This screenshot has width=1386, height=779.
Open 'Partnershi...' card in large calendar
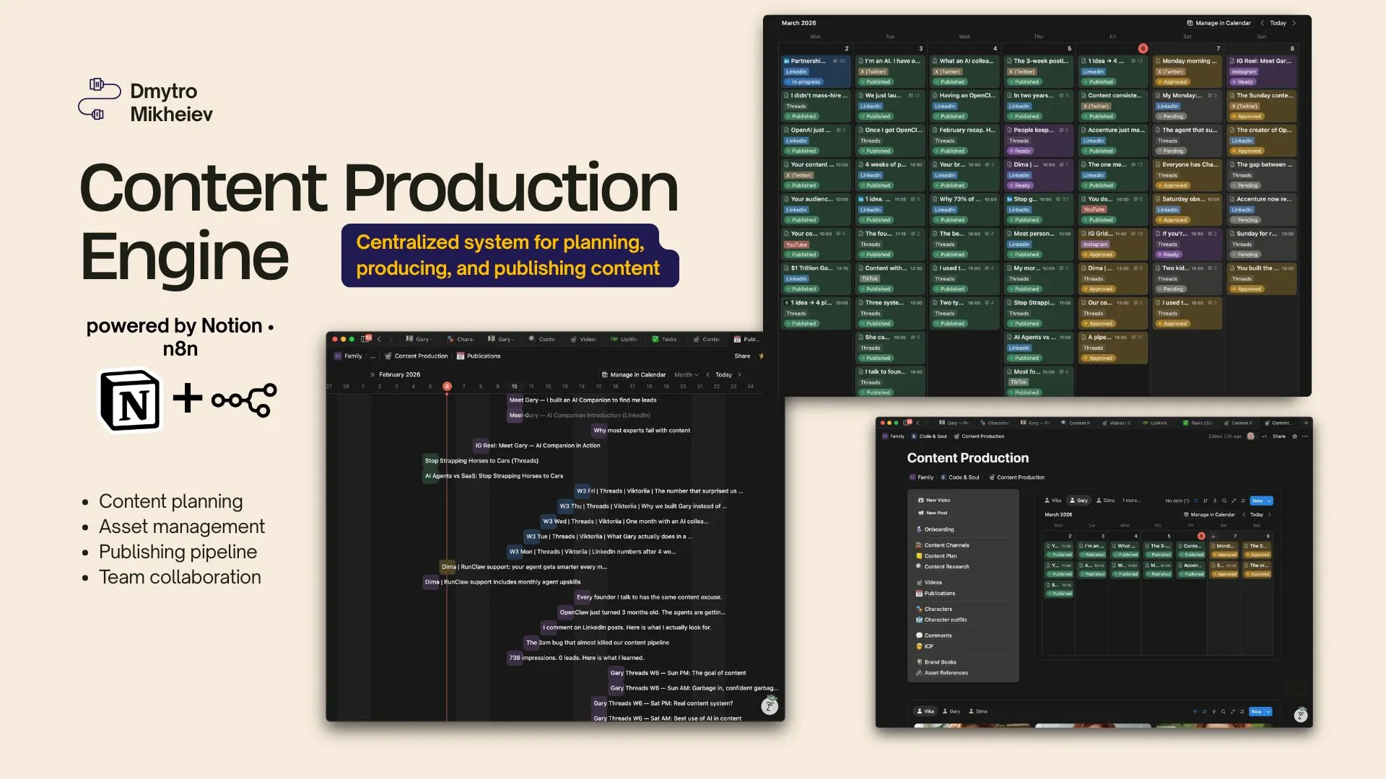815,71
